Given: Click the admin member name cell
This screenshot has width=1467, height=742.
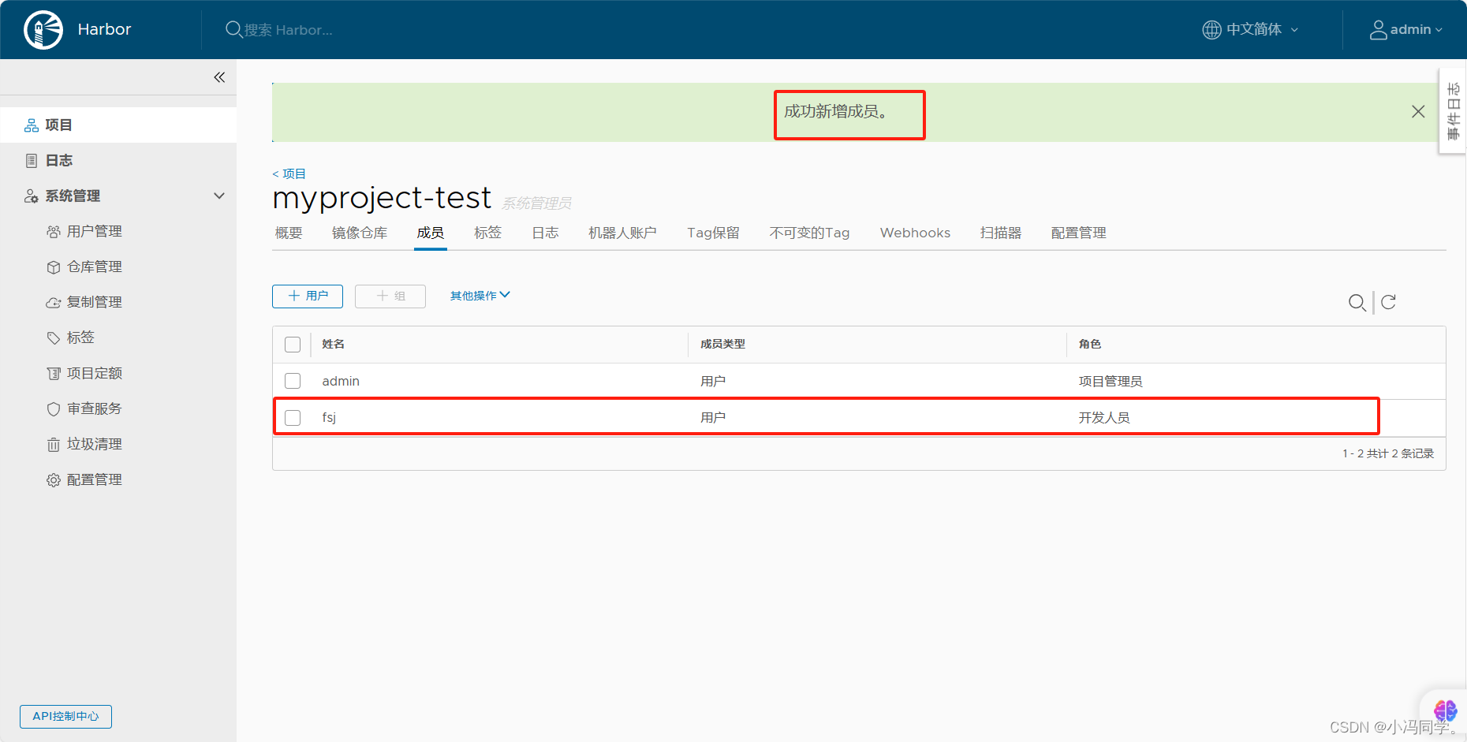Looking at the screenshot, I should 341,382.
